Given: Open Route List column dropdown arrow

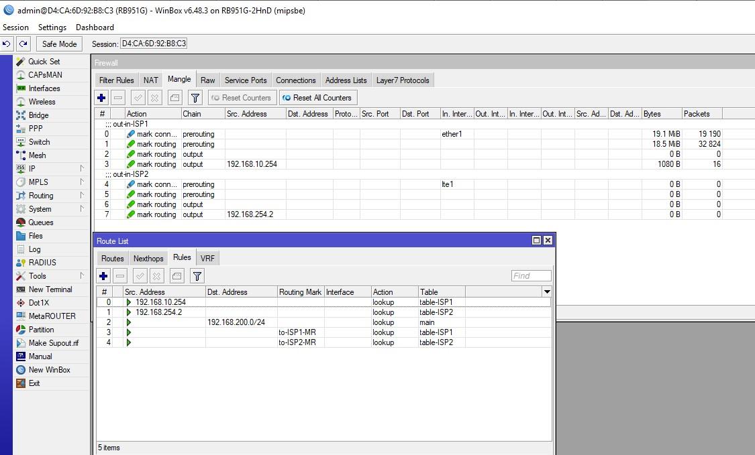Looking at the screenshot, I should point(547,292).
